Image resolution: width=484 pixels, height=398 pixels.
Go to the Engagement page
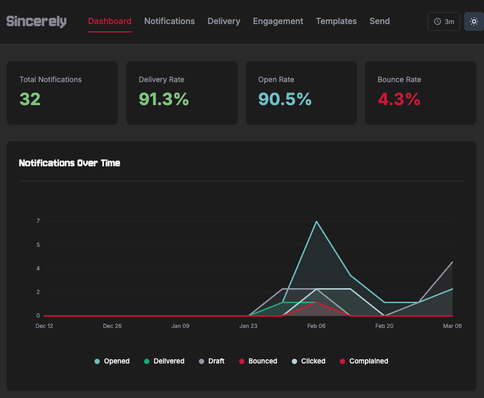coord(278,21)
